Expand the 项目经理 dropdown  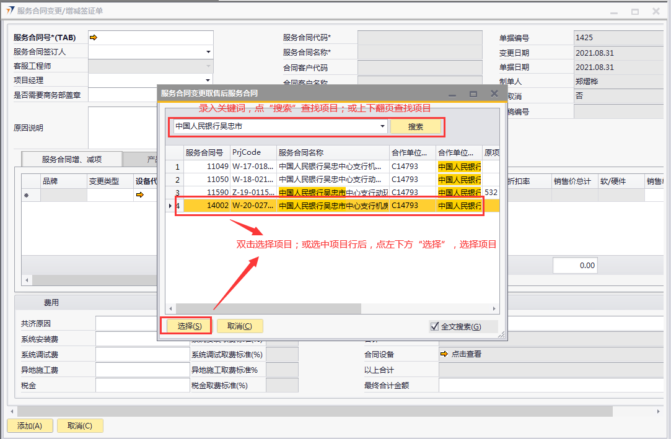pyautogui.click(x=208, y=80)
